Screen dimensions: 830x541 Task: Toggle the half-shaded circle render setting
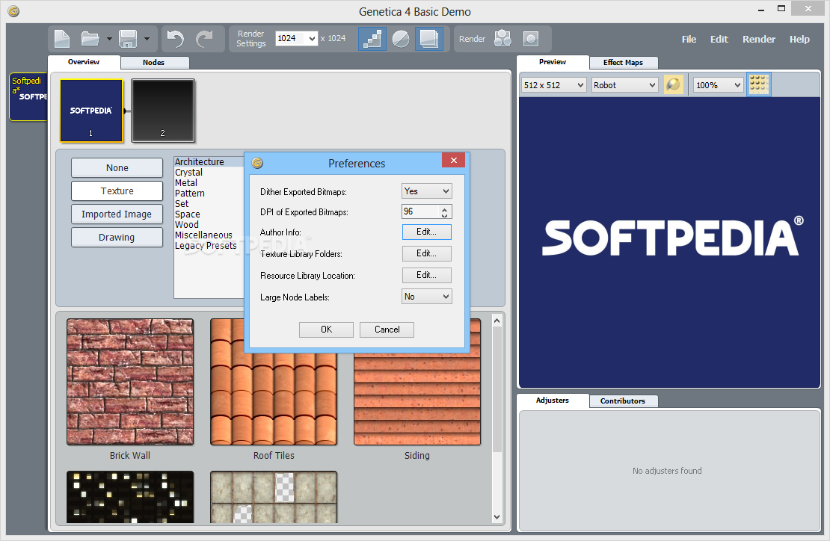point(401,39)
